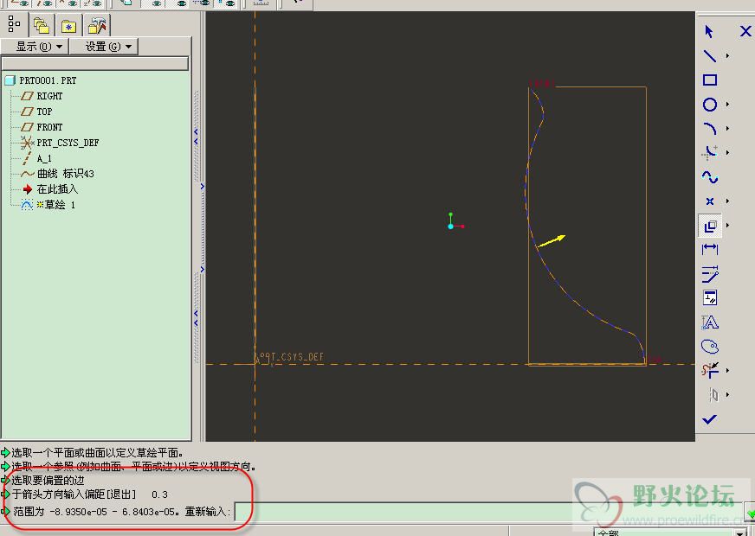Open the Favorites folder navigator tab
The image size is (755, 536).
click(x=69, y=25)
